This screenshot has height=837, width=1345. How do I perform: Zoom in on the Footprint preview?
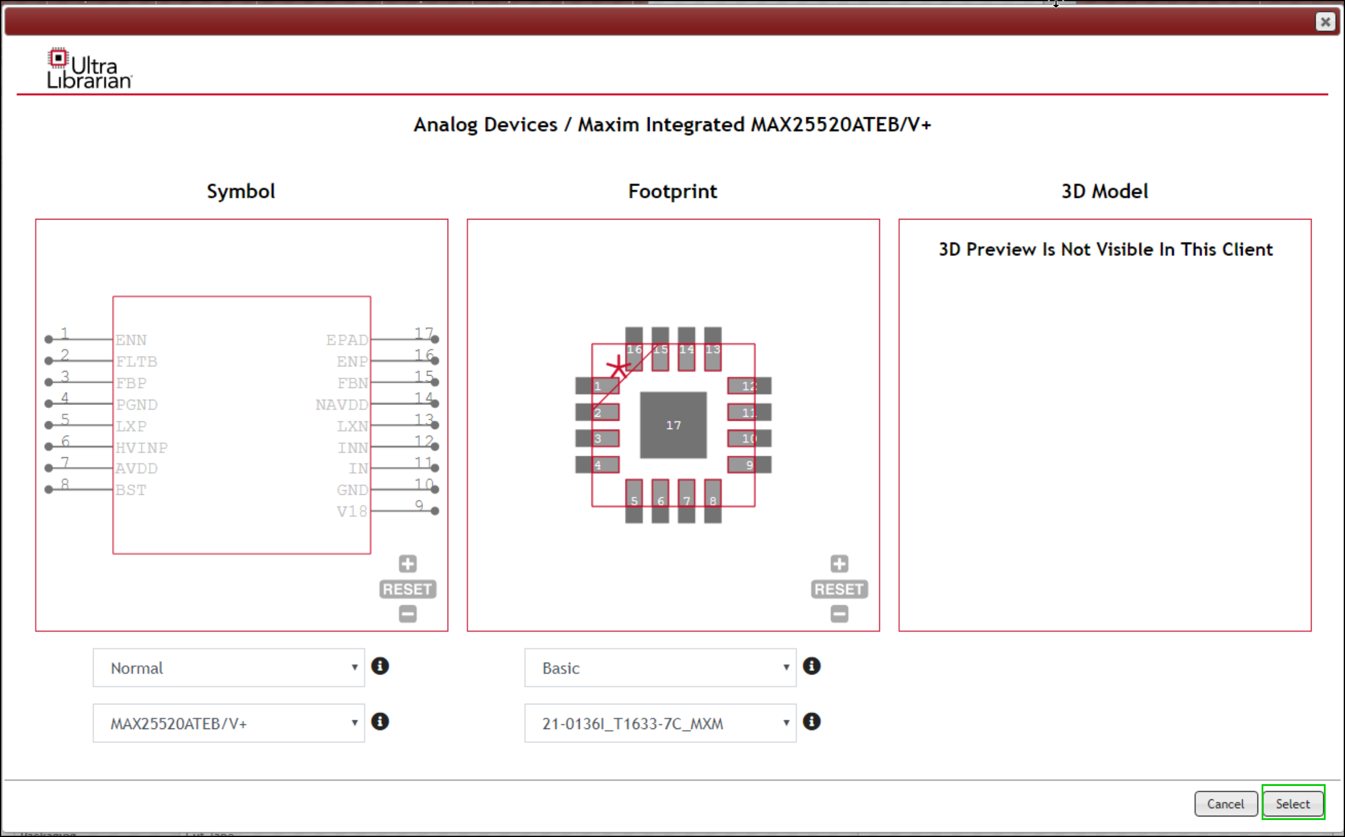click(839, 563)
